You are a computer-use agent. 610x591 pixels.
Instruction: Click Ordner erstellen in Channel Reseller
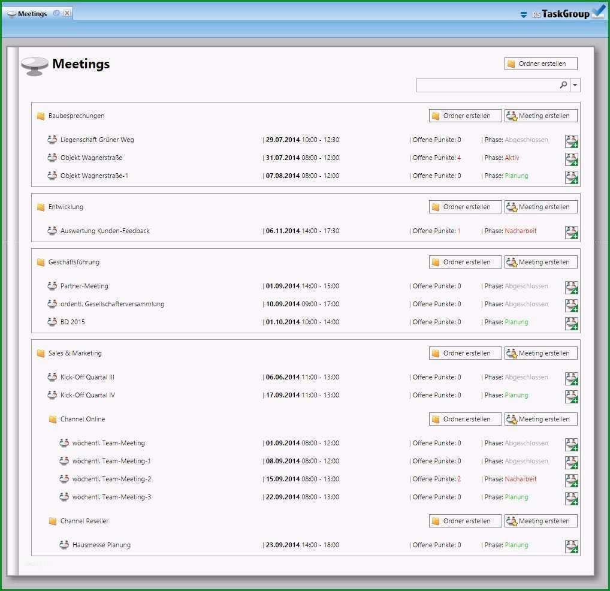tap(465, 521)
